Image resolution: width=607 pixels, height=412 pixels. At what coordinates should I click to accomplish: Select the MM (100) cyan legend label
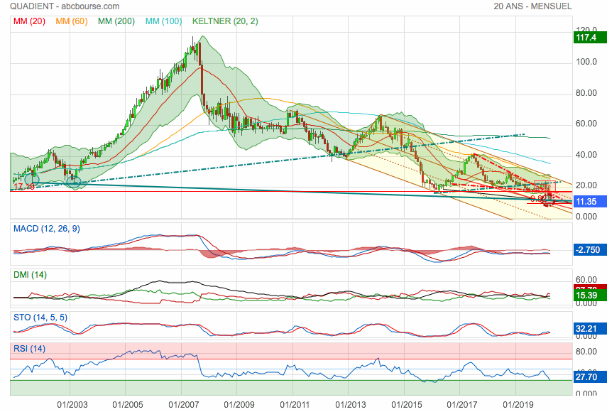pyautogui.click(x=163, y=21)
